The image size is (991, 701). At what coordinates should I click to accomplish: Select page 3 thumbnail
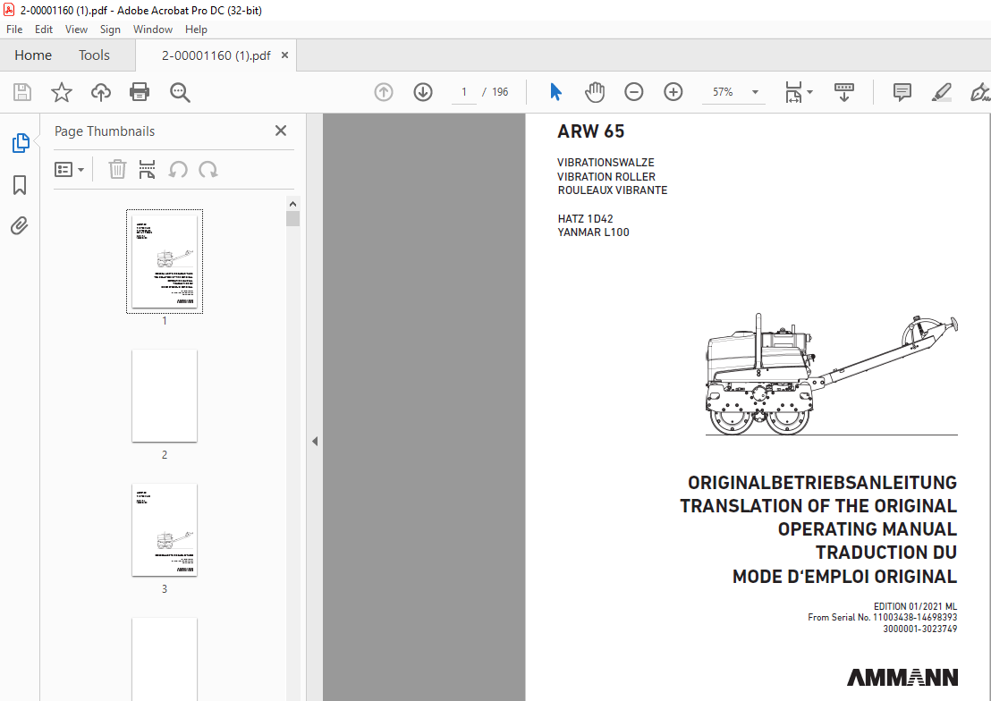point(165,529)
